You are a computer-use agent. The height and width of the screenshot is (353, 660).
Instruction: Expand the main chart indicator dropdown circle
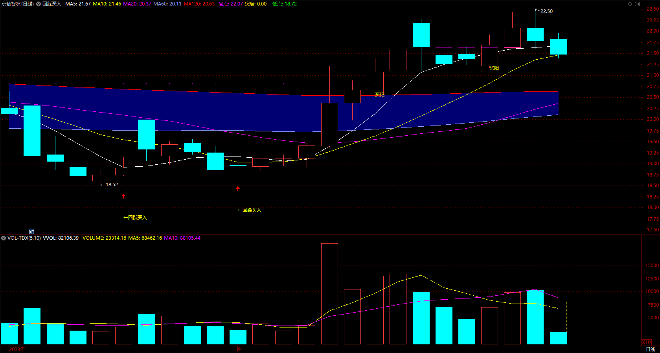[x=39, y=4]
